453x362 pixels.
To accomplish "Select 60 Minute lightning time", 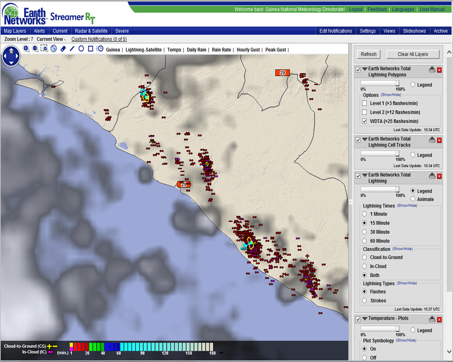I will click(364, 241).
